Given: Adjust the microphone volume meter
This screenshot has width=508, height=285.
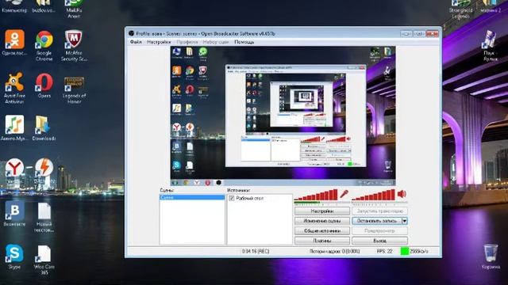Looking at the screenshot, I should [316, 195].
